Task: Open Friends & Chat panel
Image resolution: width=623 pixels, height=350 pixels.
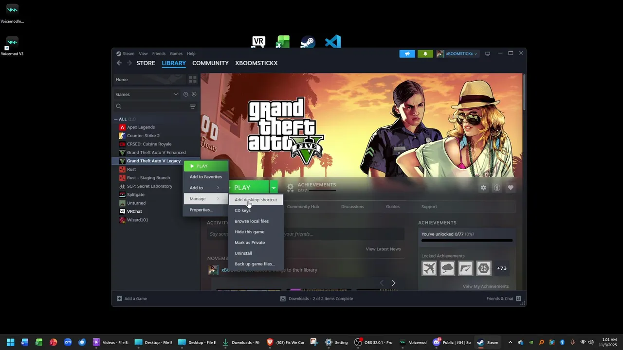Action: click(x=504, y=298)
